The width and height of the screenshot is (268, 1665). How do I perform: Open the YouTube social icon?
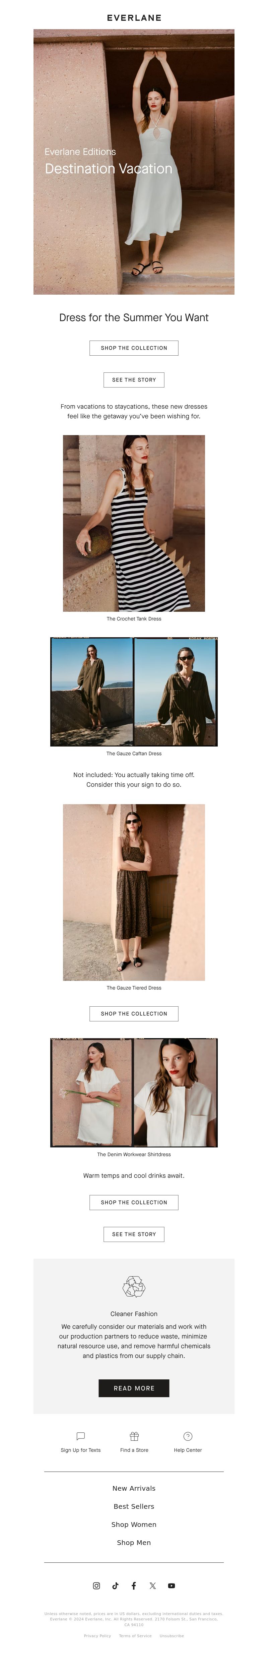pos(171,1586)
